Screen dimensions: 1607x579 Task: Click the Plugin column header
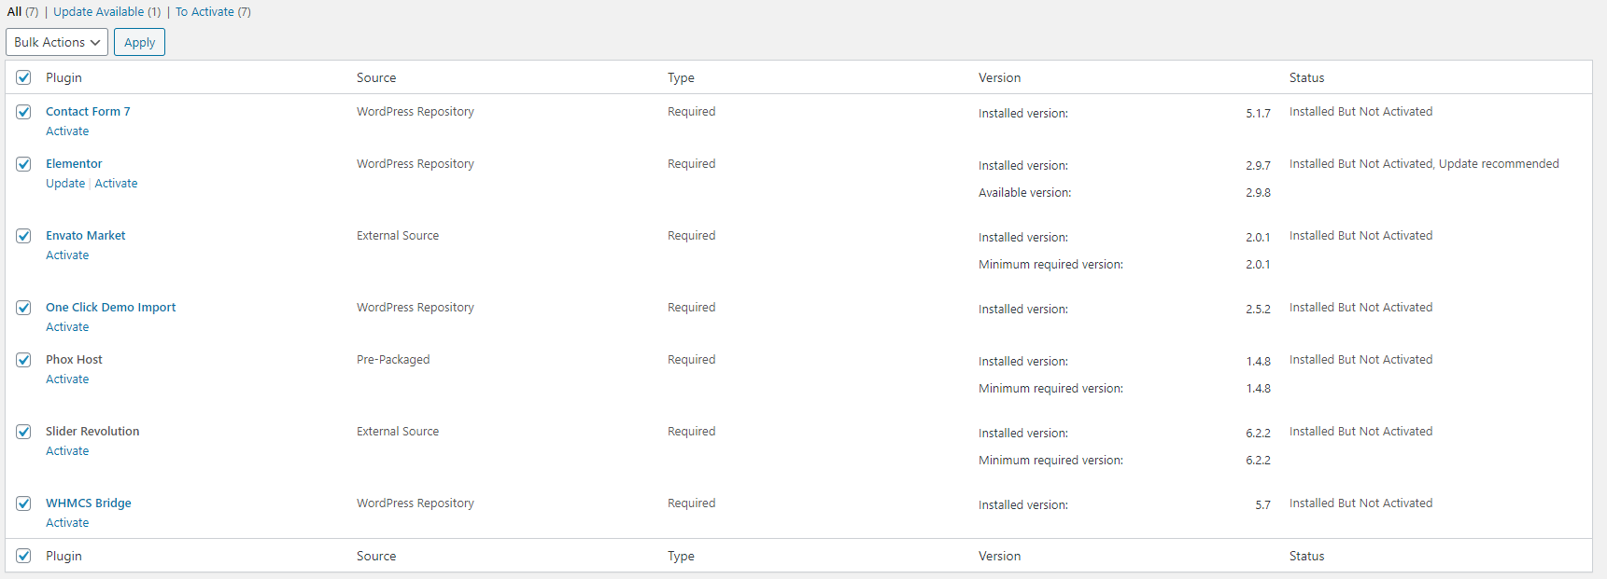point(63,77)
